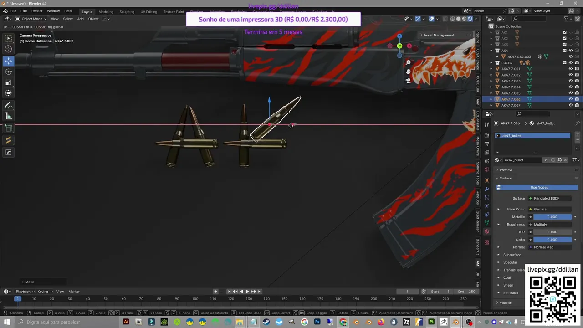Open the Render properties tab icon
Viewport: 583px width, 328px height.
pos(486,135)
